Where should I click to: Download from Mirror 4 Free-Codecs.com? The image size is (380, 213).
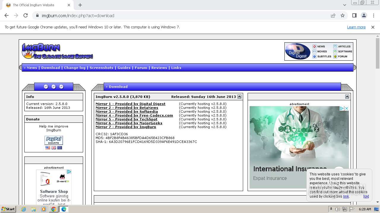tap(134, 115)
